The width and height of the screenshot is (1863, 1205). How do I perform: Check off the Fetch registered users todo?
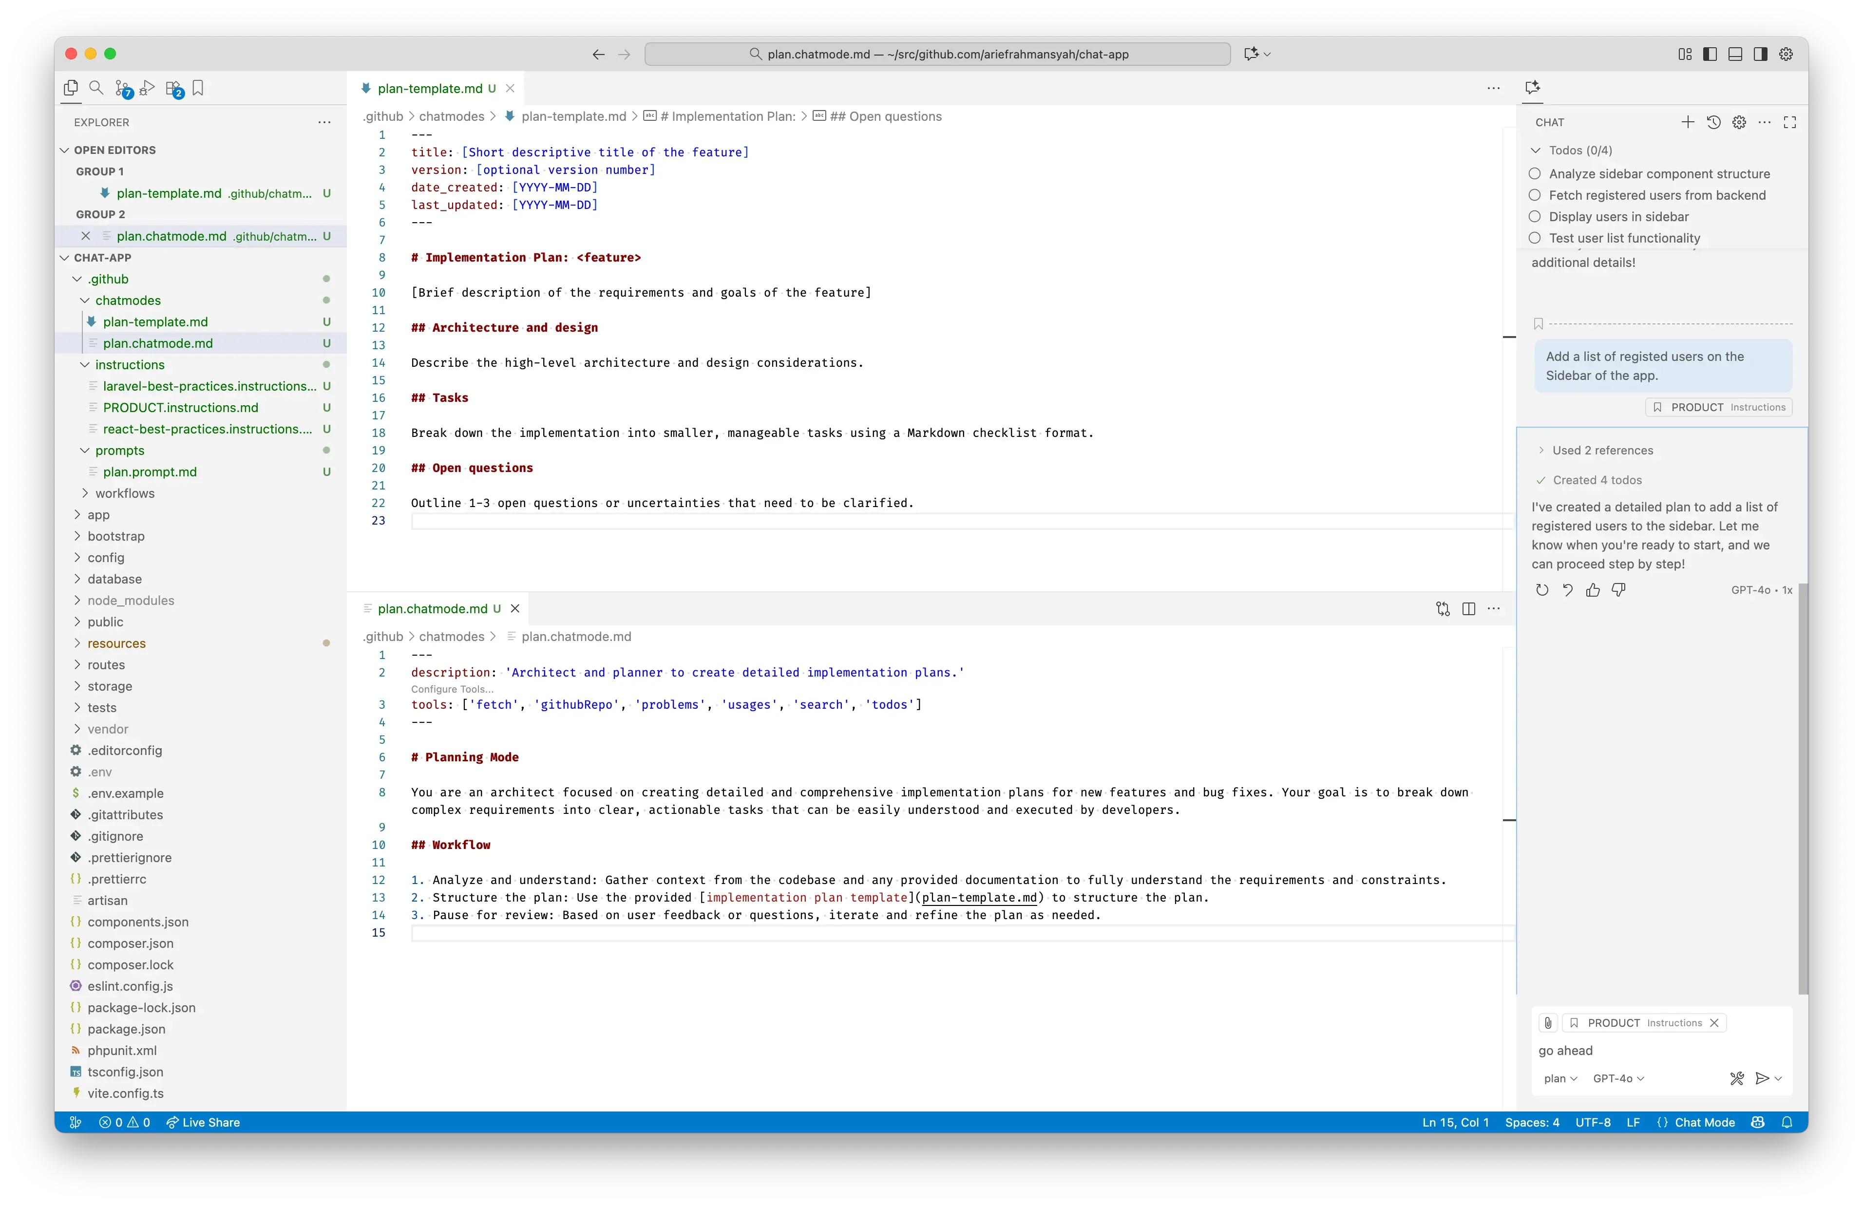tap(1535, 195)
